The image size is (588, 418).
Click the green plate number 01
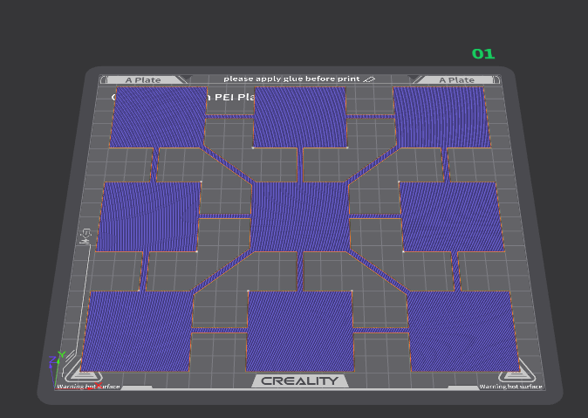[483, 54]
